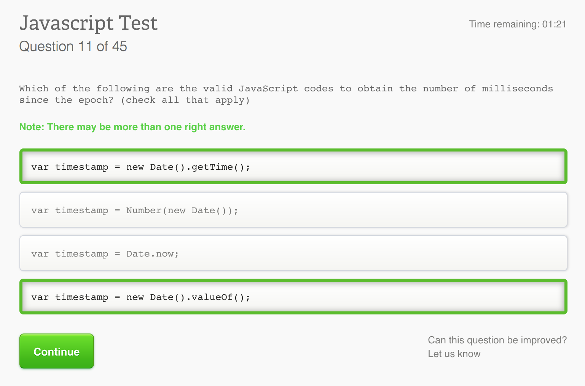
Task: Click the word "JavaScript" in the question text
Action: coord(268,89)
